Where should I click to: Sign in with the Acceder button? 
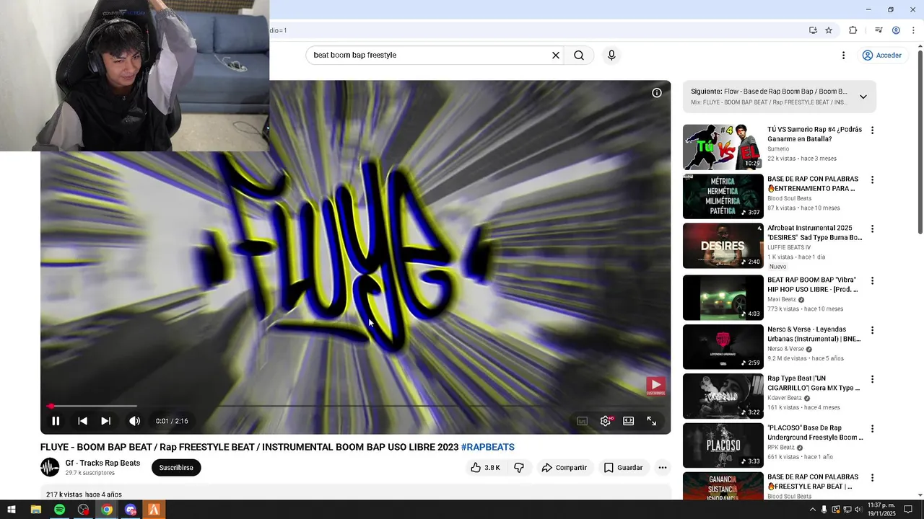pyautogui.click(x=882, y=55)
